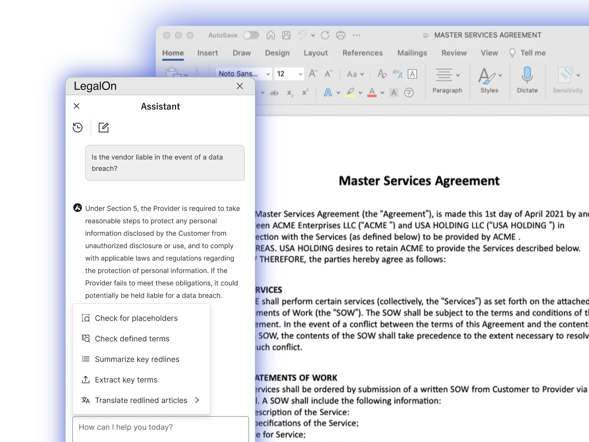Click the Undo arrow icon

point(302,35)
